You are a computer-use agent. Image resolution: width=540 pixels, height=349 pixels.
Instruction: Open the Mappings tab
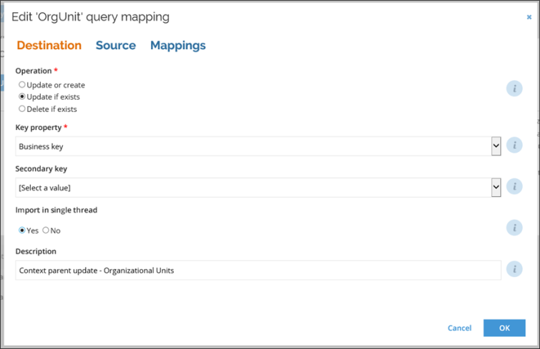point(177,46)
